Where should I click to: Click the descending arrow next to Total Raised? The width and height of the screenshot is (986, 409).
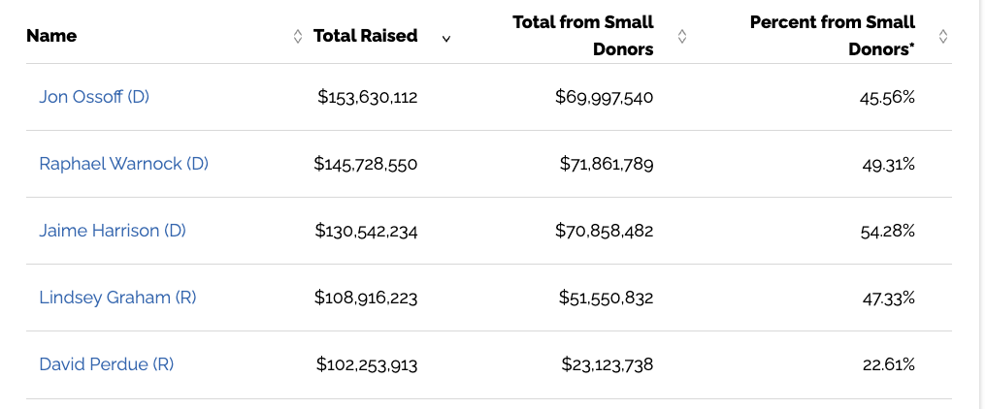pos(445,39)
